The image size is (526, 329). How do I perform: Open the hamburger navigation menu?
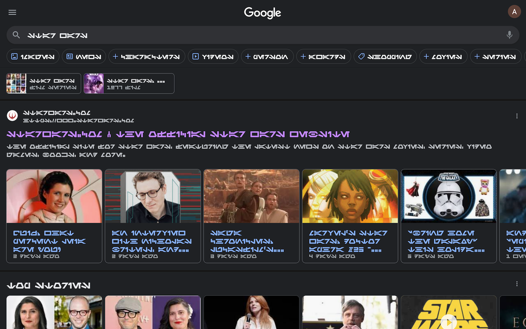click(x=12, y=12)
